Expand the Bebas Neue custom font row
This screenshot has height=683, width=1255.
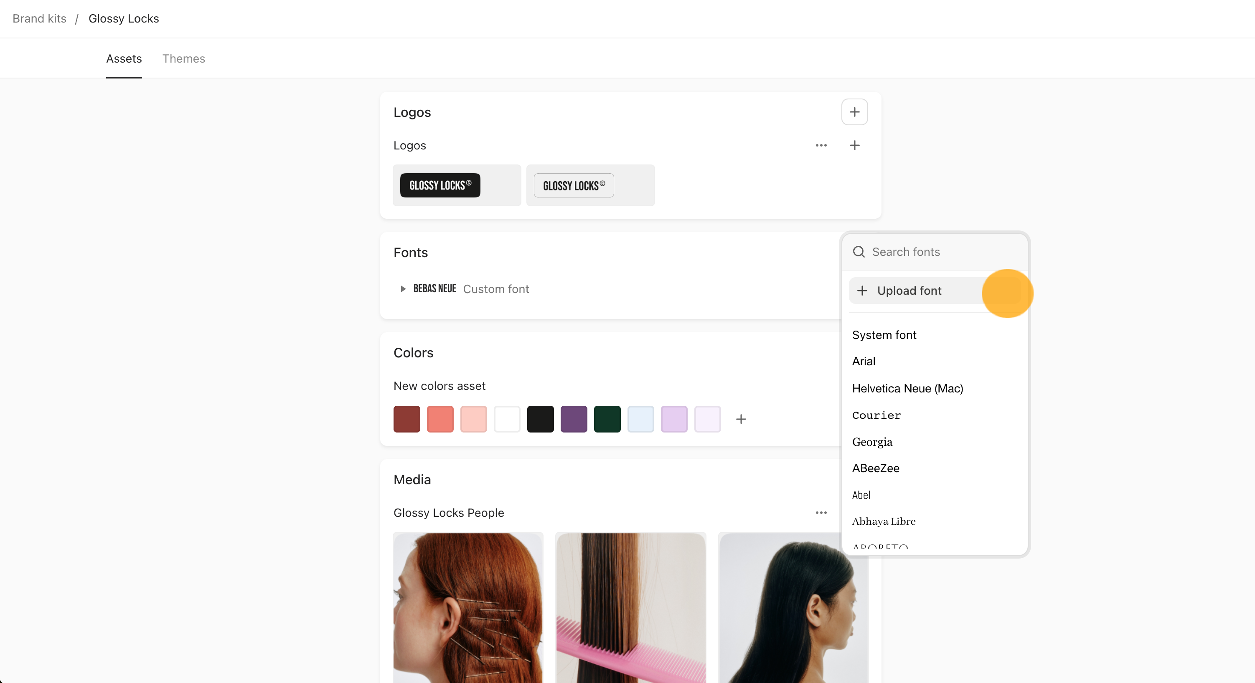tap(403, 289)
